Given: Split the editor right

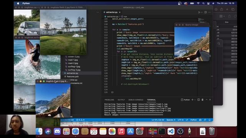Looking at the screenshot, I should tap(205, 12).
